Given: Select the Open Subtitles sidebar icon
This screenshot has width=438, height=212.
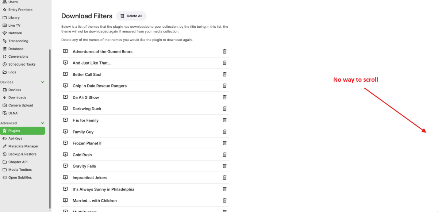Looking at the screenshot, I should tap(4, 177).
